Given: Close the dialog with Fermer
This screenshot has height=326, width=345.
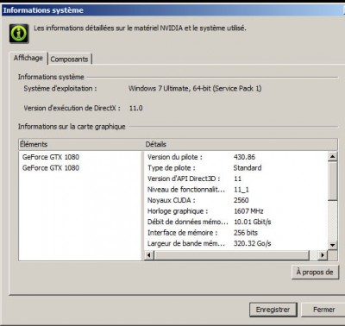Looking at the screenshot, I should point(323,310).
